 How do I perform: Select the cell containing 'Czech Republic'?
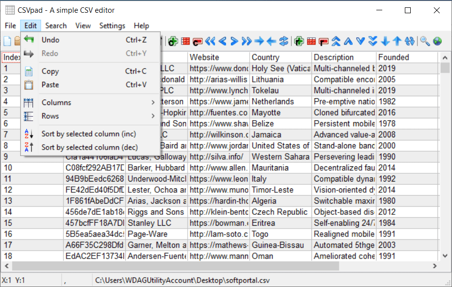pyautogui.click(x=281, y=212)
